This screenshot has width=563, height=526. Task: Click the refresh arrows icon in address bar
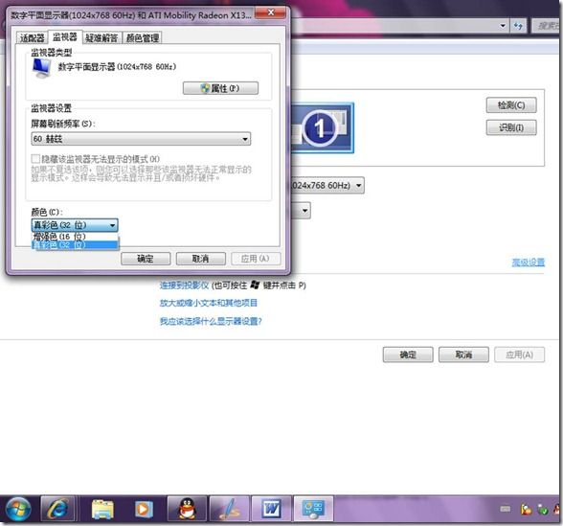(517, 26)
